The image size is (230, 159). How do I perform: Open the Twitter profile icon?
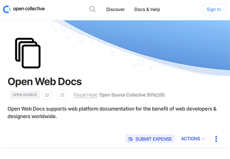pyautogui.click(x=47, y=95)
